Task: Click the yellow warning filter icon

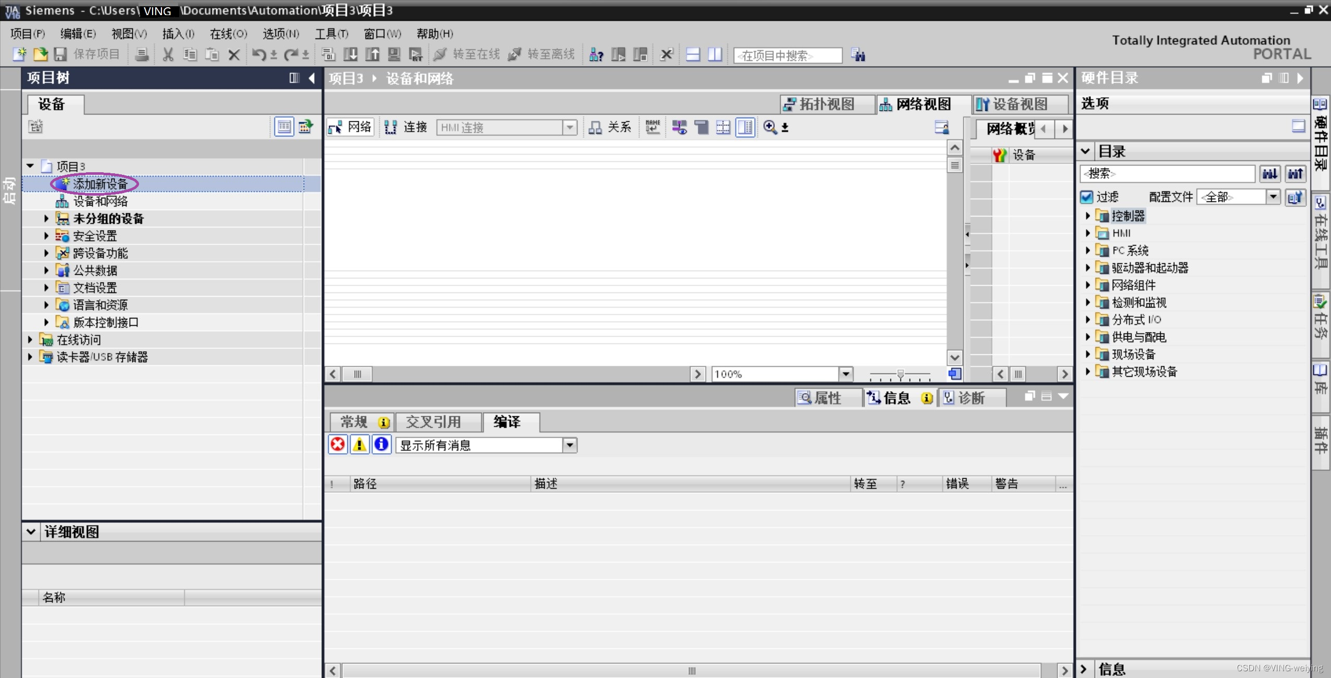Action: pos(359,444)
